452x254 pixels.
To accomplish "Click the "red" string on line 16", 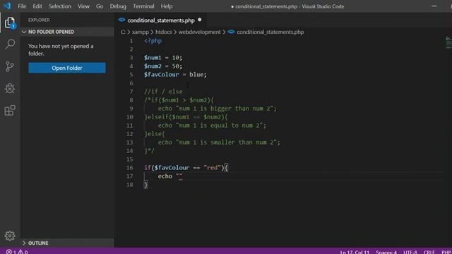I will coord(212,168).
